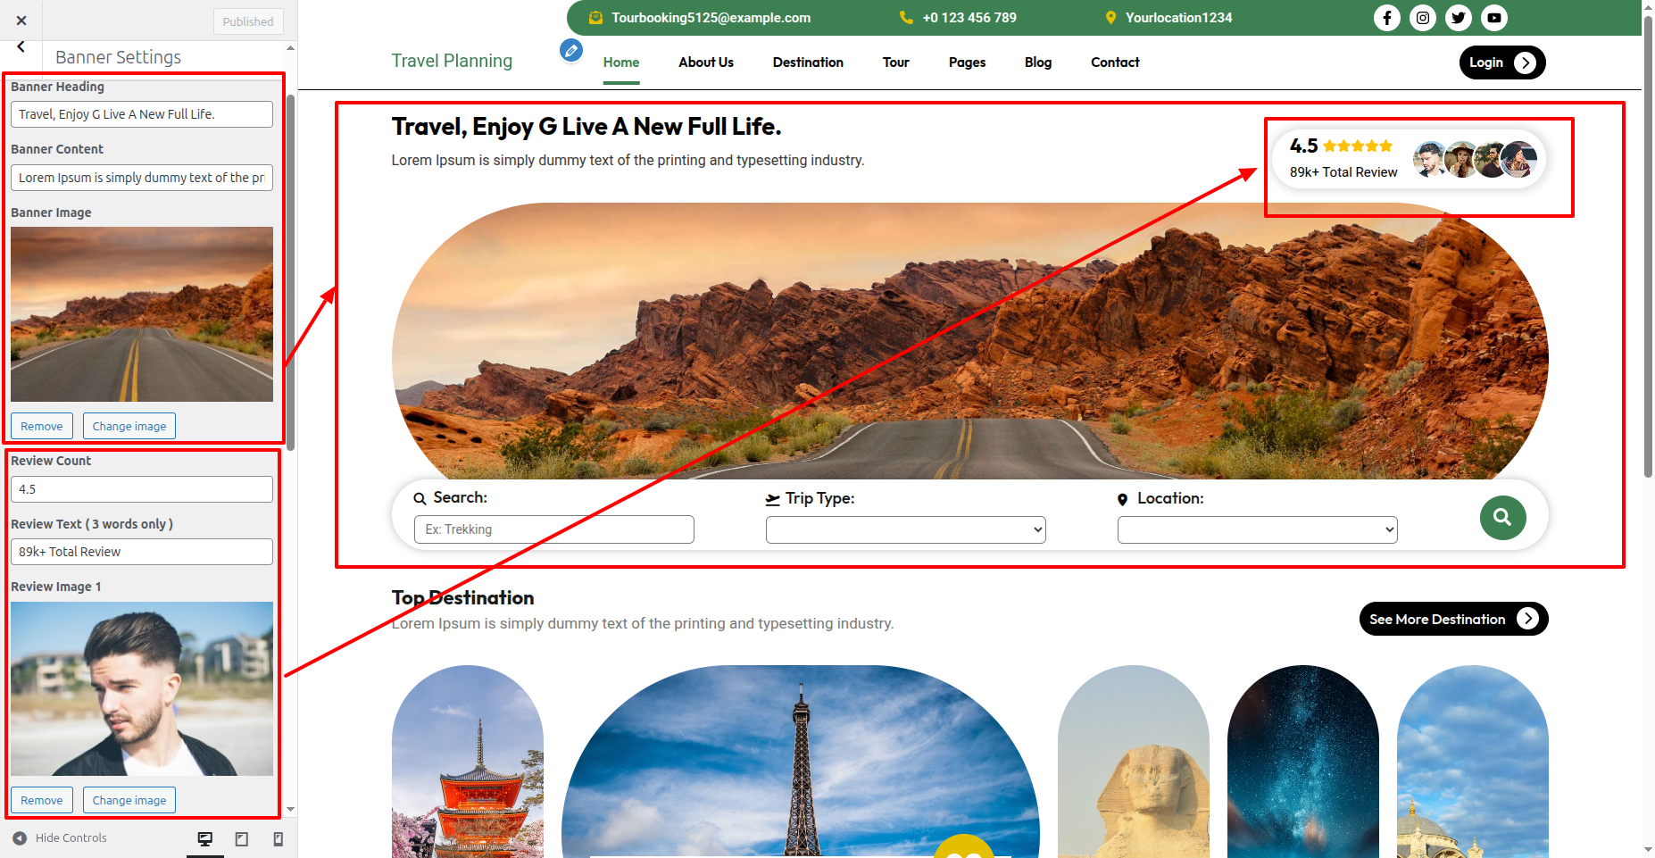1655x858 pixels.
Task: Close the Customizer with the X icon
Action: coord(21,21)
